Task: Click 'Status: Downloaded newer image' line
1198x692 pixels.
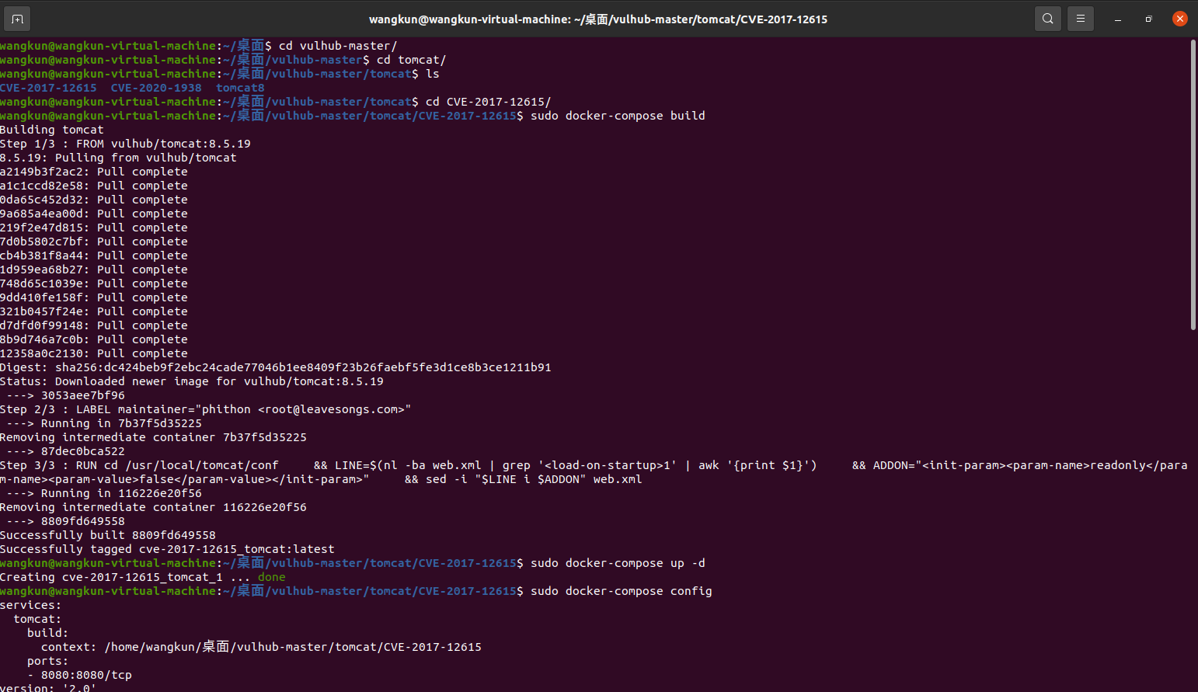Action: tap(192, 381)
